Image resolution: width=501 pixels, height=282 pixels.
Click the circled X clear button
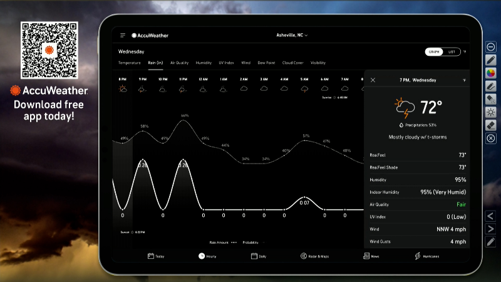pyautogui.click(x=491, y=138)
